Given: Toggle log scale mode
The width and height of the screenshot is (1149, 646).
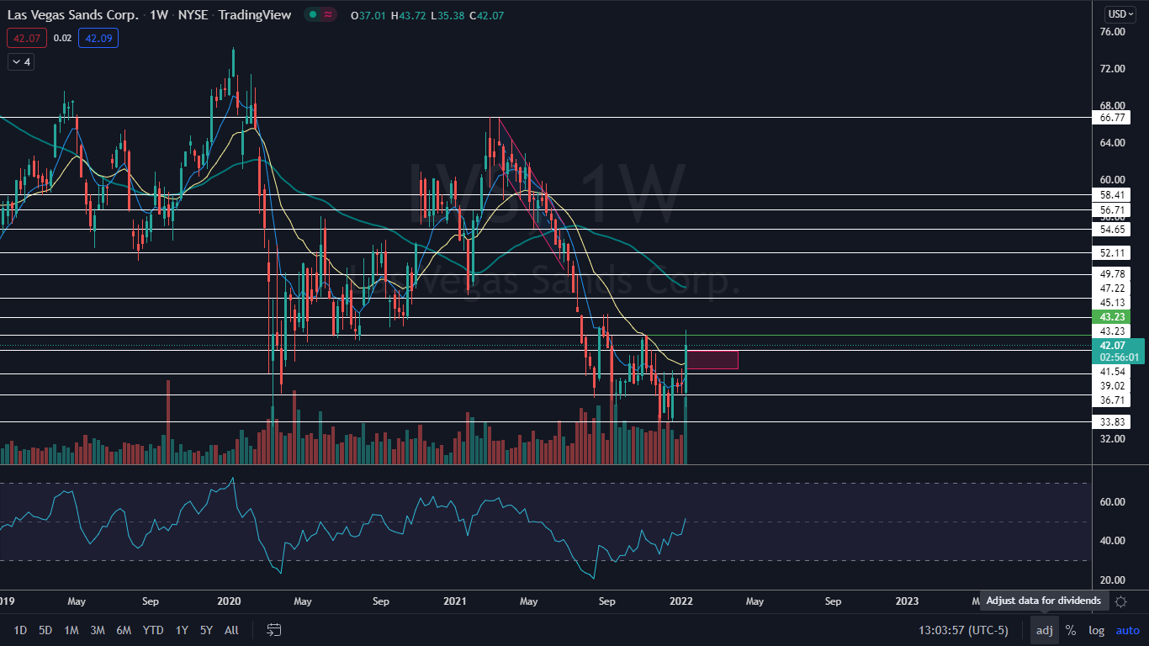Looking at the screenshot, I should (x=1097, y=630).
